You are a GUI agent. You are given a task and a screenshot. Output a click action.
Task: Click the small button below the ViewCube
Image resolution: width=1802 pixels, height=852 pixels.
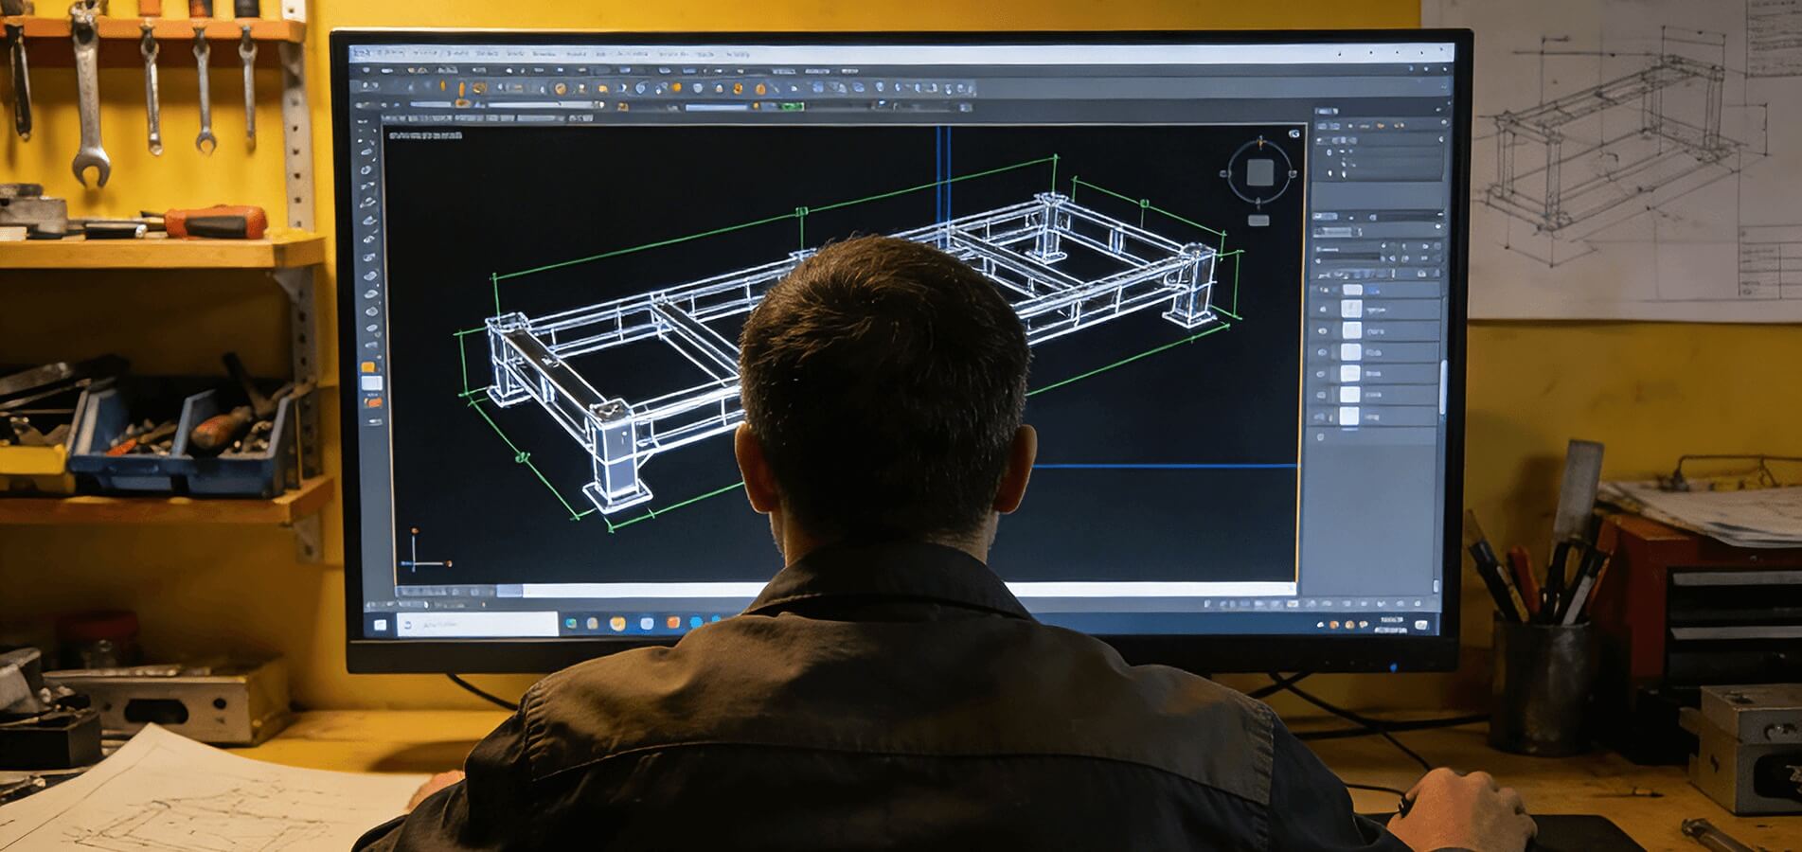click(x=1258, y=221)
